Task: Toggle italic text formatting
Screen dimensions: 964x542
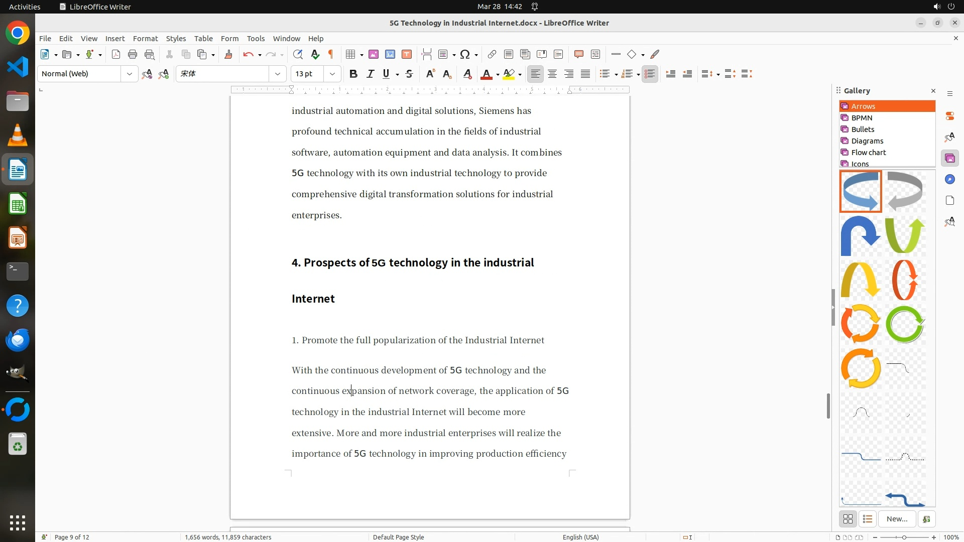Action: [370, 74]
